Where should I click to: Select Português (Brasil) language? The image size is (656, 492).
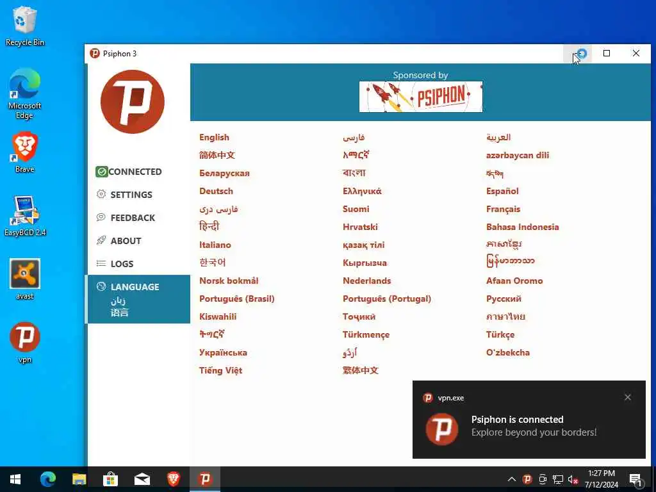point(237,299)
